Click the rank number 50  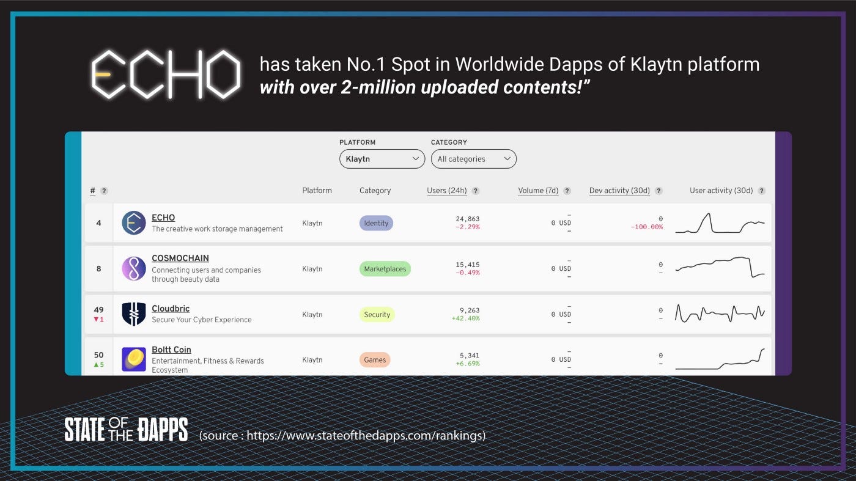pos(98,355)
